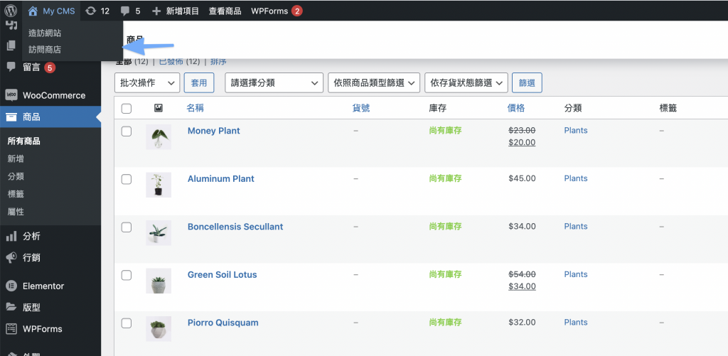The height and width of the screenshot is (356, 728).
Task: Open the Green Soil Lotus product link
Action: point(222,275)
